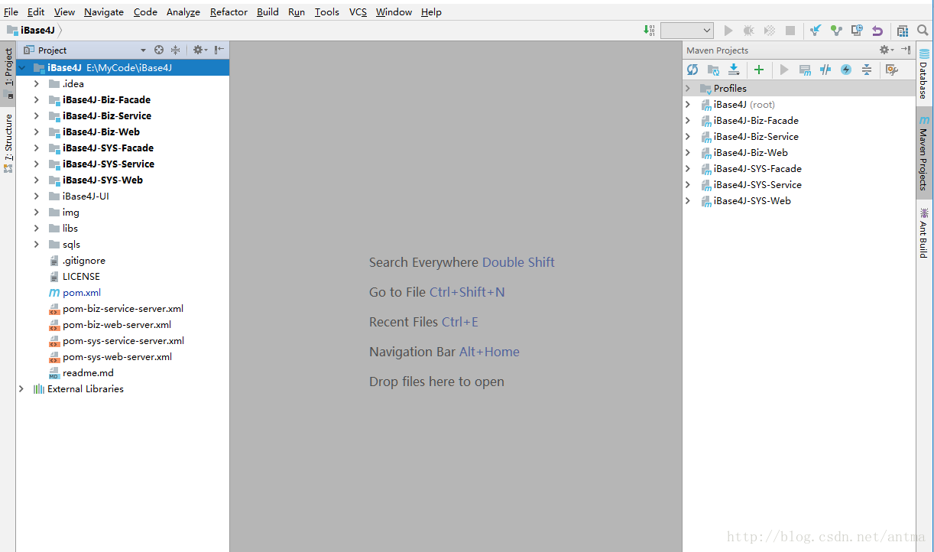934x552 pixels.
Task: Click Collapse All icon in Maven panel
Action: (x=867, y=70)
